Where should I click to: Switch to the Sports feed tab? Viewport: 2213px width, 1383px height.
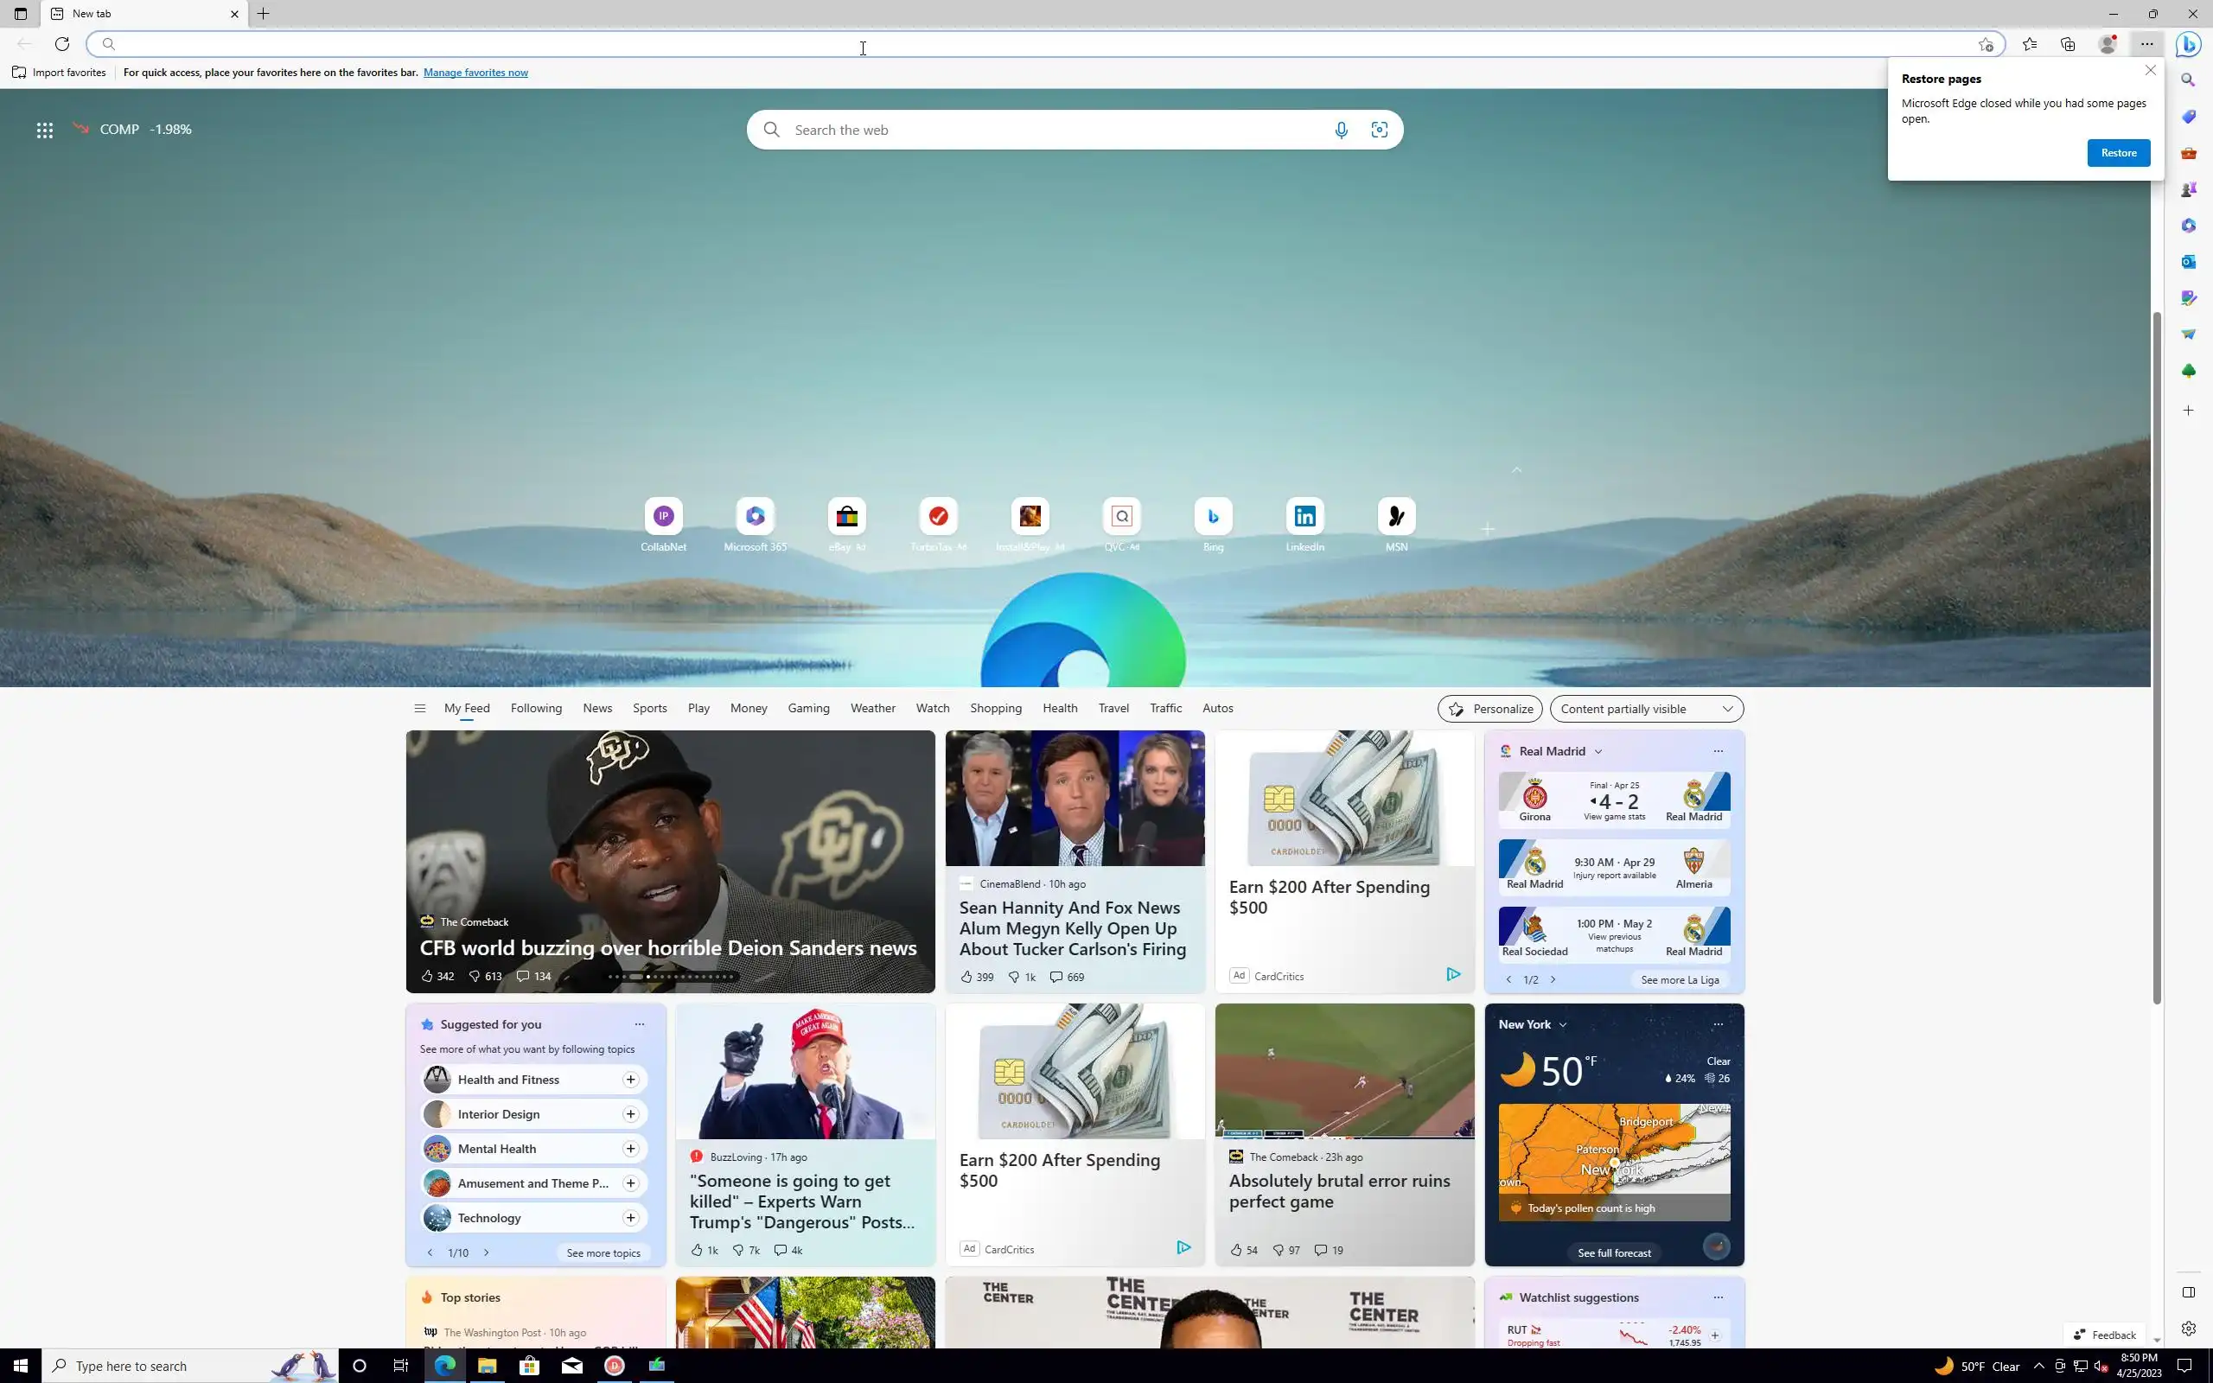click(x=649, y=708)
